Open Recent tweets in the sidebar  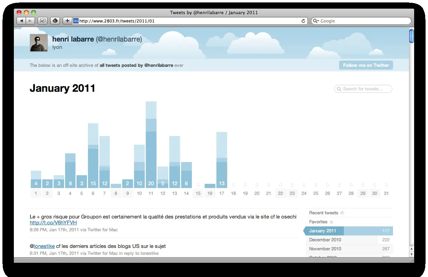(323, 213)
